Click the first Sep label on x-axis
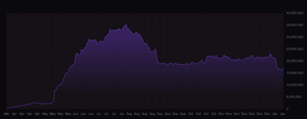This screenshot has height=119, width=307. [160, 114]
